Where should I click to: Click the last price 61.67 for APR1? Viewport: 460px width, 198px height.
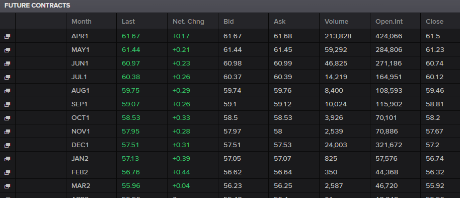pyautogui.click(x=131, y=36)
